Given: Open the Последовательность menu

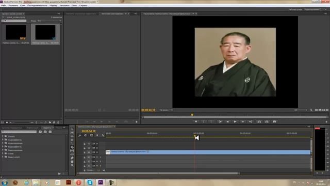Looking at the screenshot, I should pos(37,6).
